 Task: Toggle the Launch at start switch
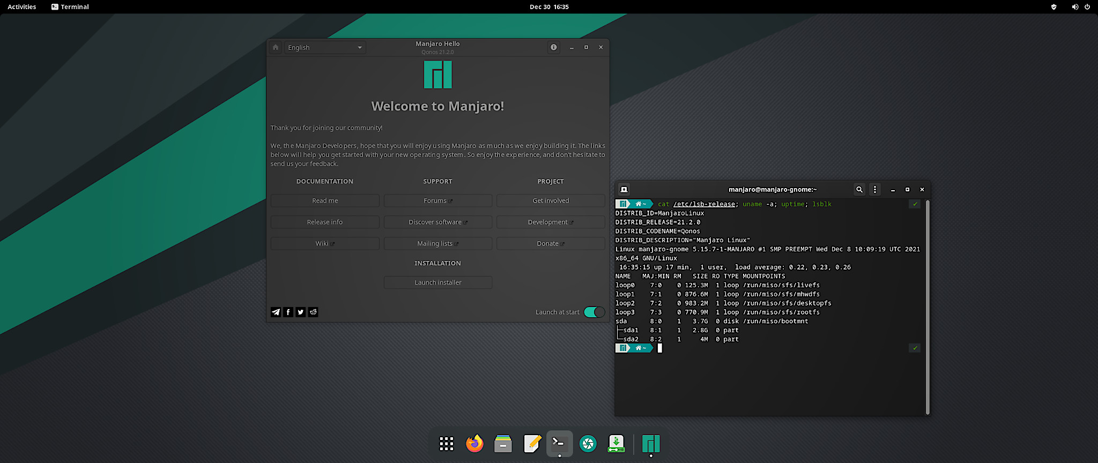(x=594, y=312)
